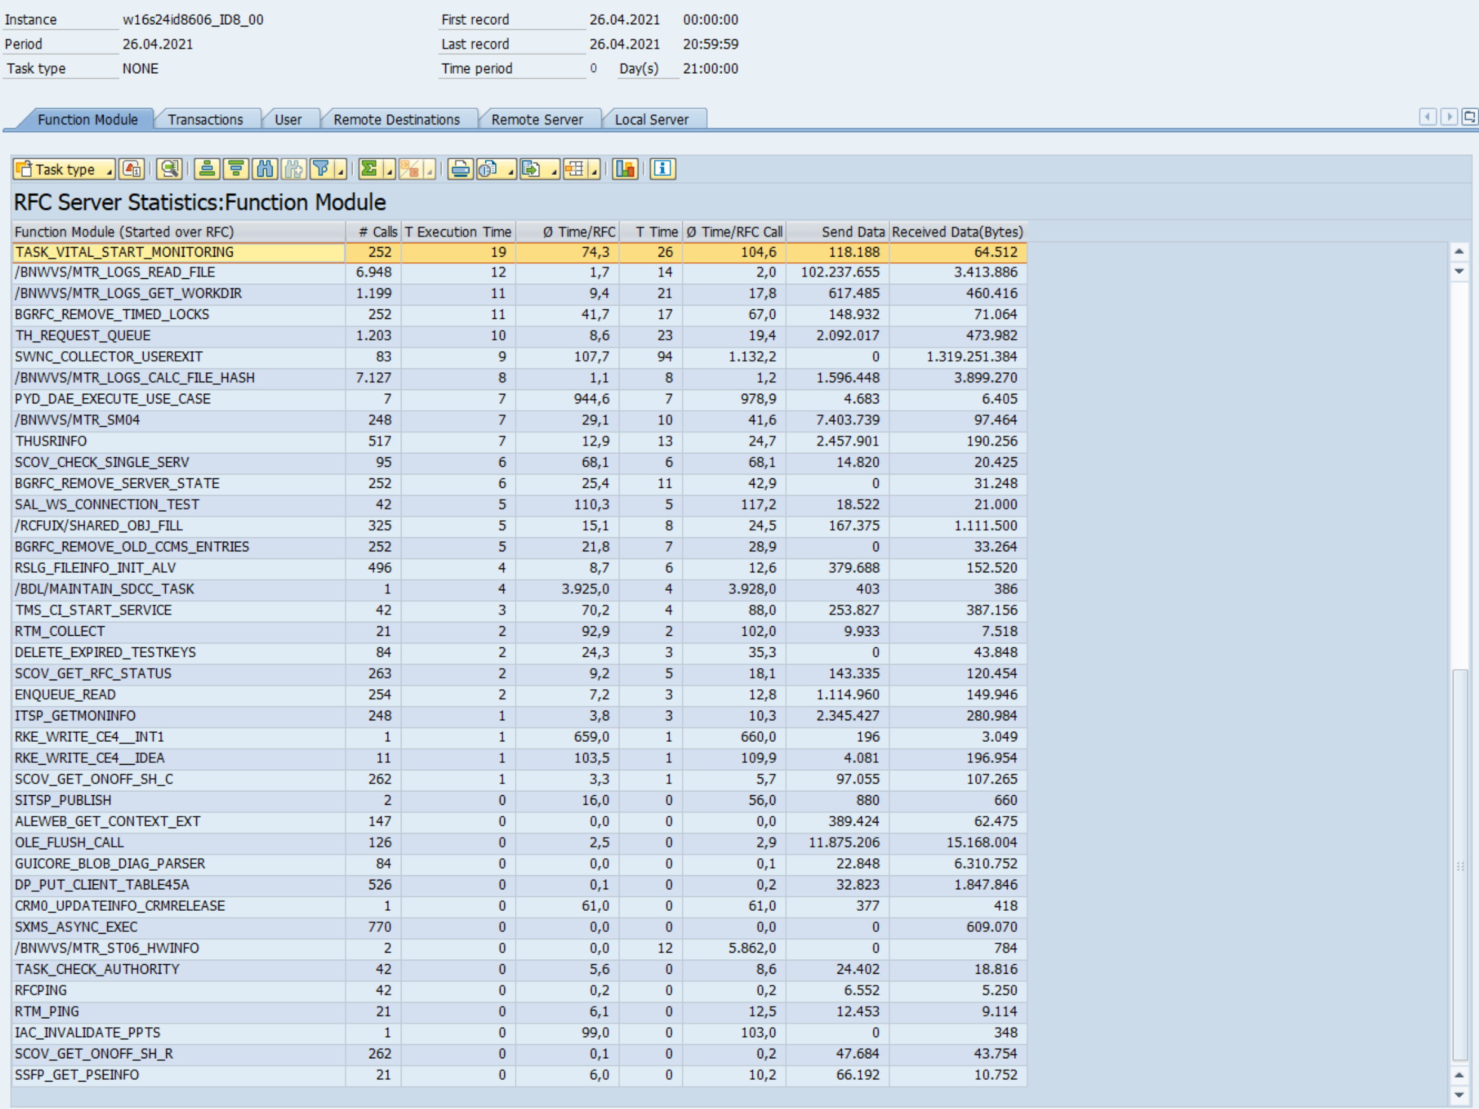This screenshot has width=1479, height=1109.
Task: Click the blue Information icon
Action: 663,169
